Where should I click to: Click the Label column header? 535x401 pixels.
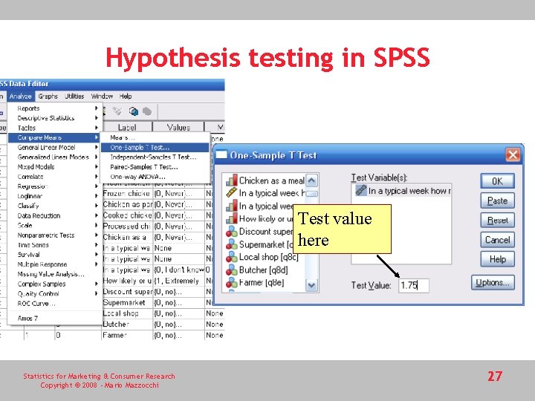pyautogui.click(x=127, y=127)
